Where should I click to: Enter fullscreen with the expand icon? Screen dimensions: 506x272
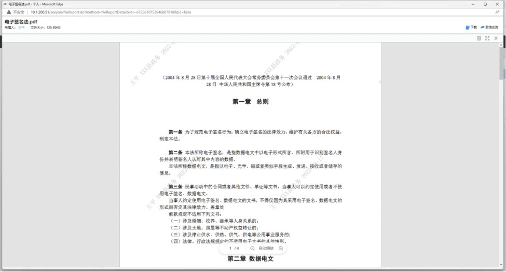(487, 38)
